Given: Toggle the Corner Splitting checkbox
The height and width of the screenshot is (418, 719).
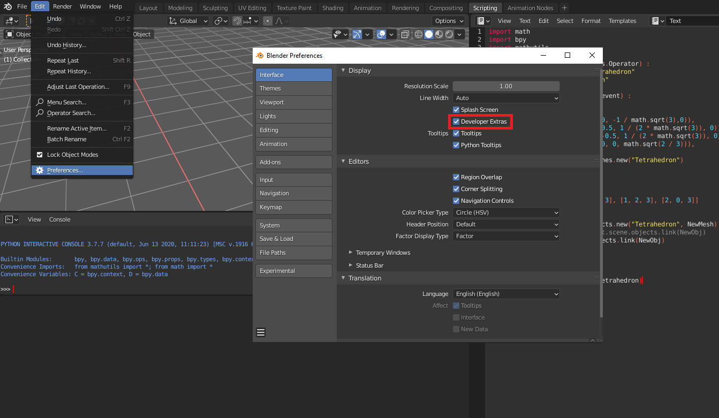Looking at the screenshot, I should 456,189.
